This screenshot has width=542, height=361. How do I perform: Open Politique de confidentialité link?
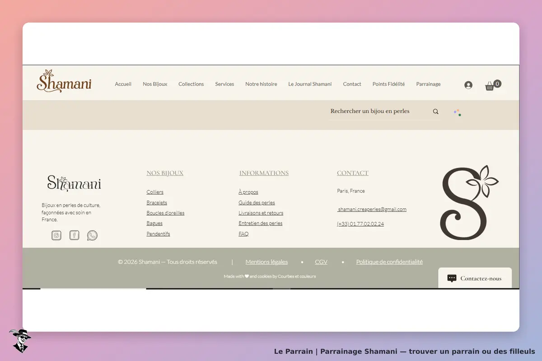(x=389, y=262)
